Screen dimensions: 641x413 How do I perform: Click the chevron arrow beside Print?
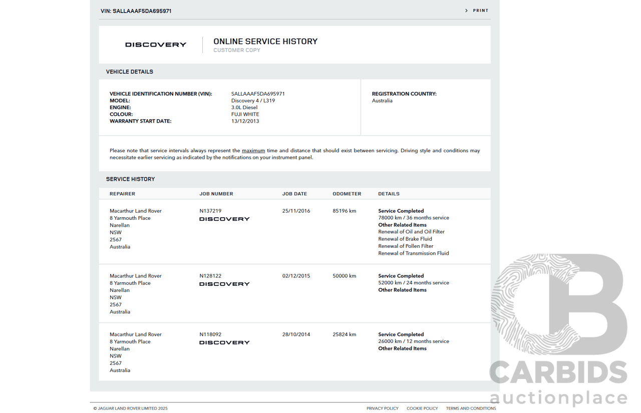pos(466,11)
